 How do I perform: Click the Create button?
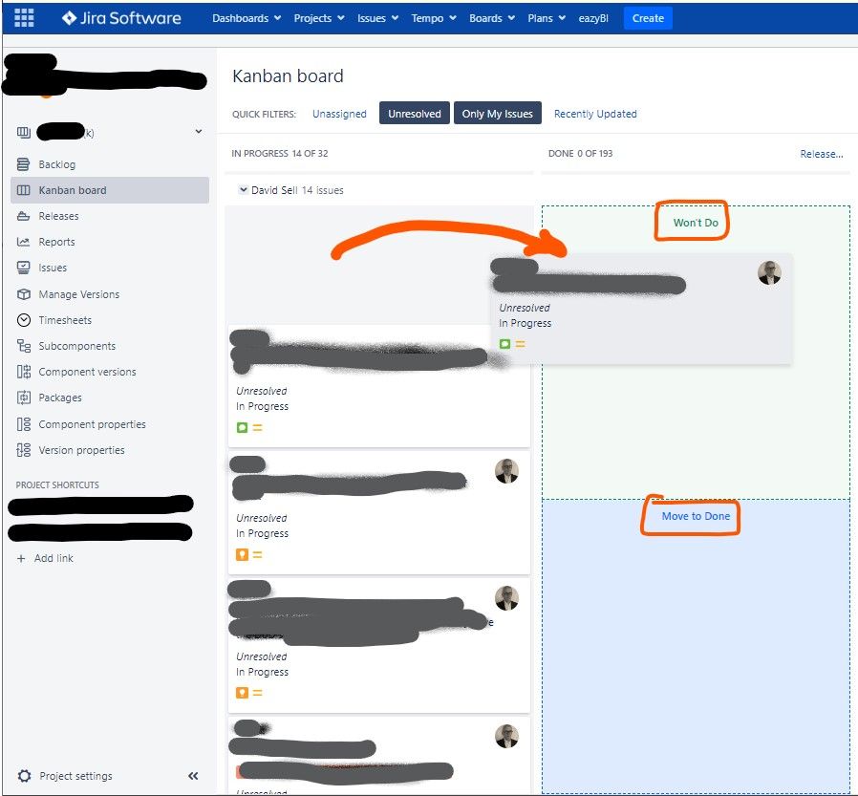pyautogui.click(x=648, y=18)
